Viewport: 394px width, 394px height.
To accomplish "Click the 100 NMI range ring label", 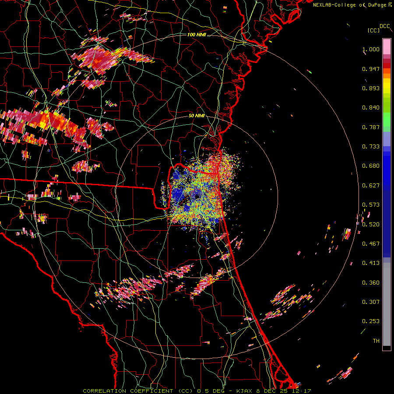I will pos(197,35).
